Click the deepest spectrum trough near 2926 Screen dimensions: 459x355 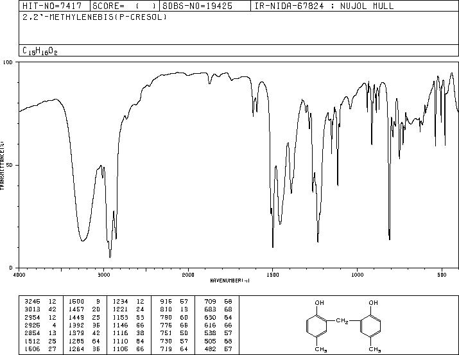point(110,257)
